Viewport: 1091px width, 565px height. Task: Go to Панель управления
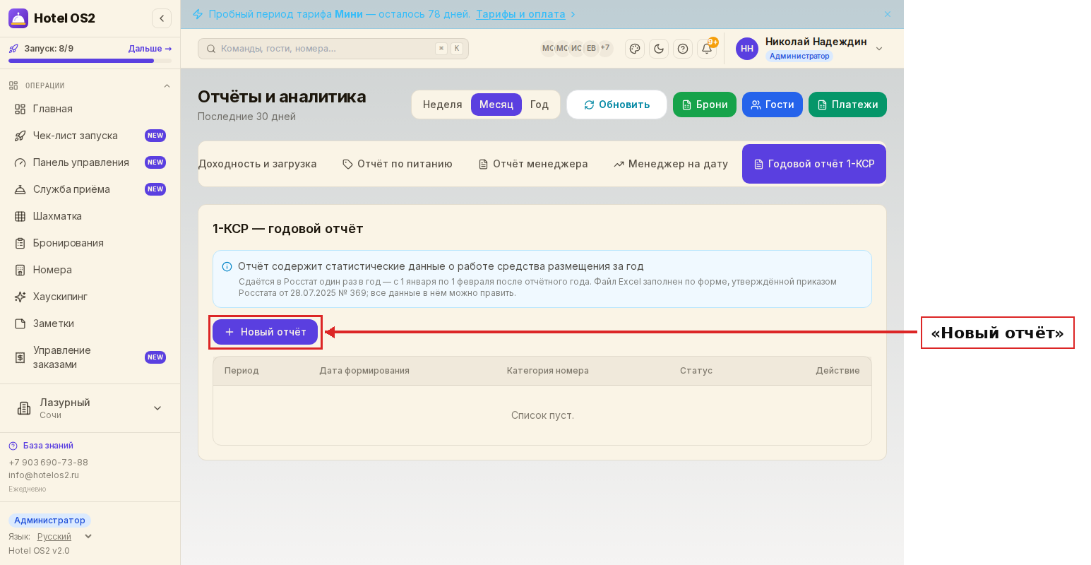pos(90,162)
